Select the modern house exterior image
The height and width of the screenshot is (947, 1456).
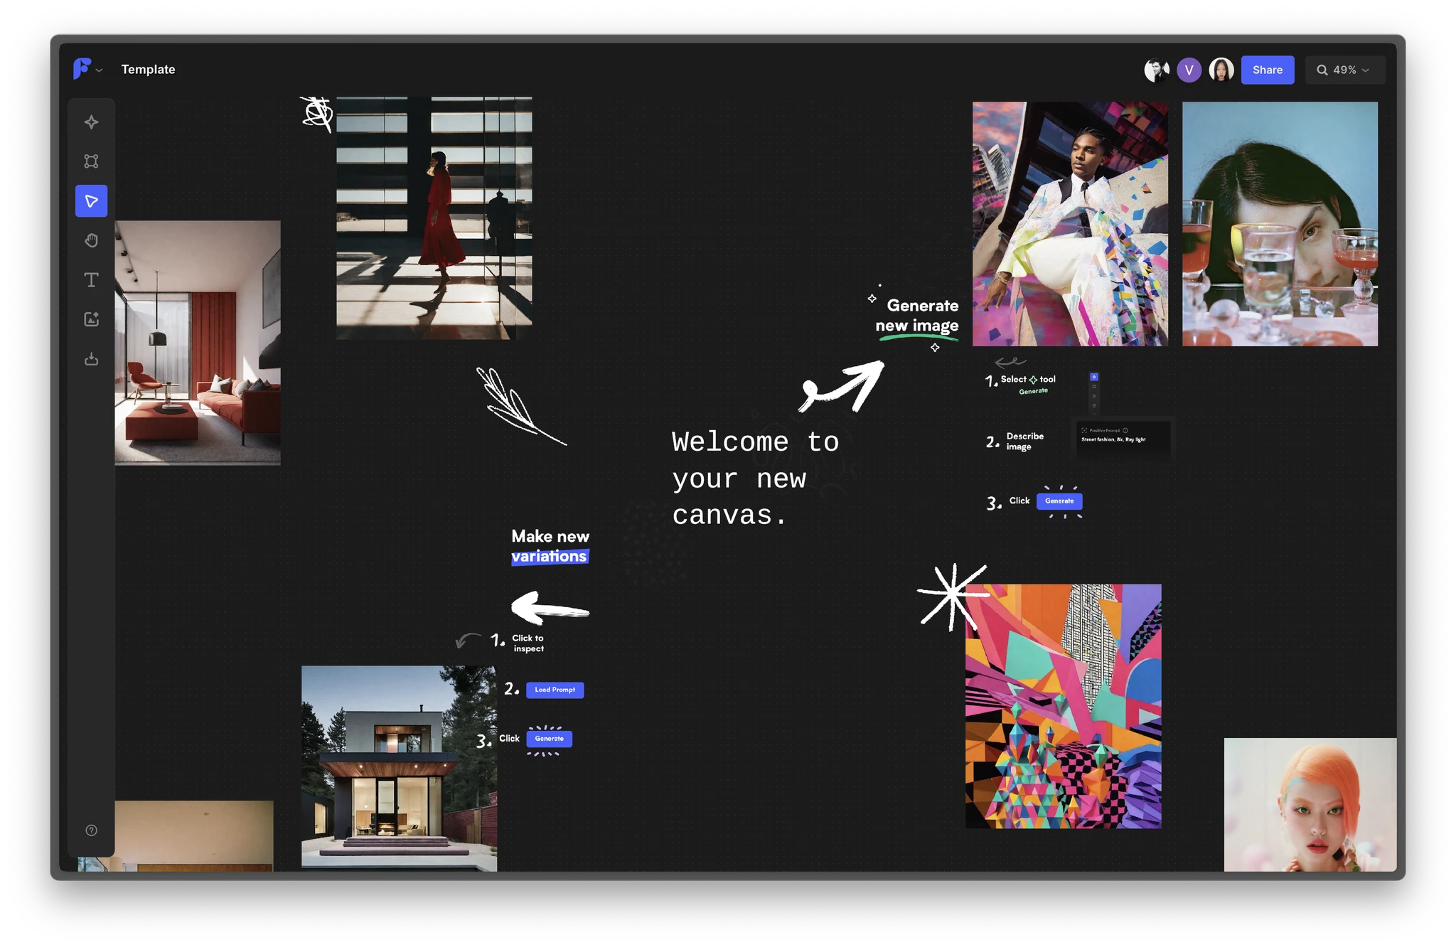[399, 767]
